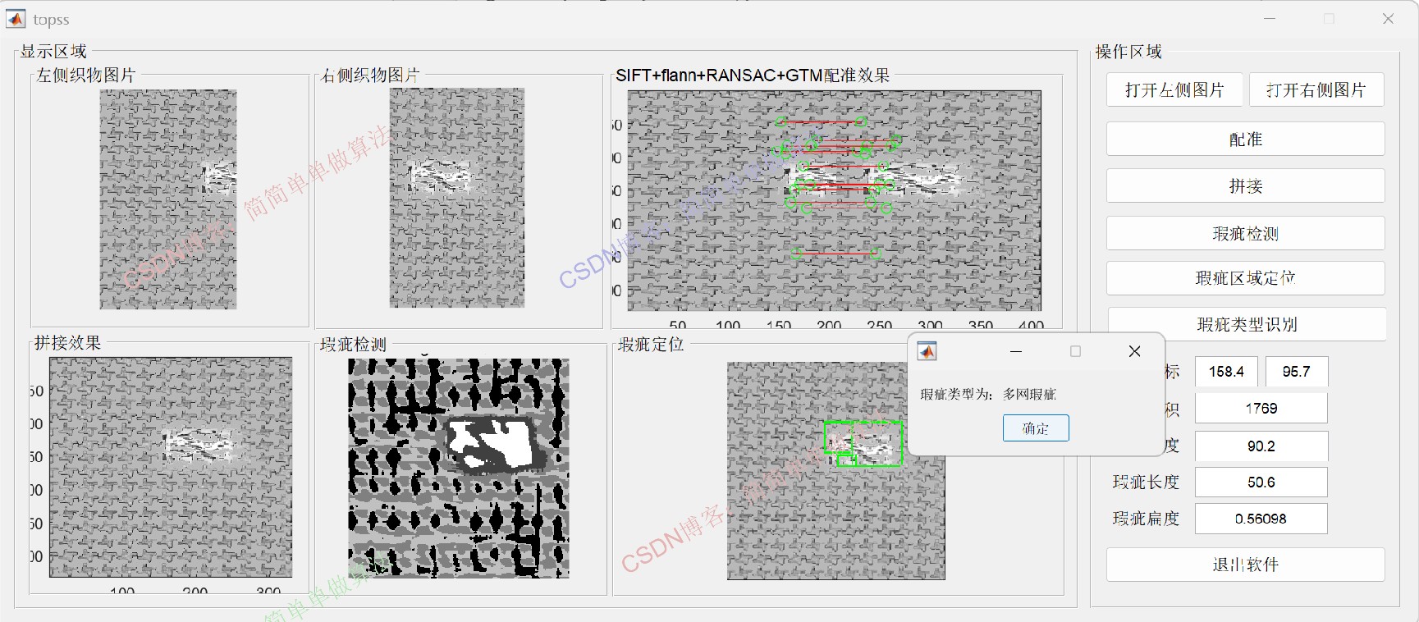Confirm the dialog with 确定

click(x=1036, y=428)
